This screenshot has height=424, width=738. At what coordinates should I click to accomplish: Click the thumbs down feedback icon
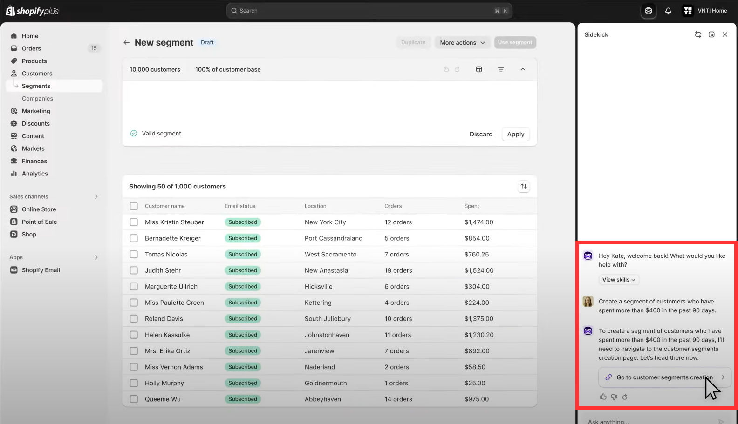[614, 397]
